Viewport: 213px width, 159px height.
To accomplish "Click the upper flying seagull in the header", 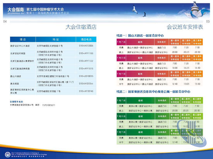I will (x=135, y=9).
